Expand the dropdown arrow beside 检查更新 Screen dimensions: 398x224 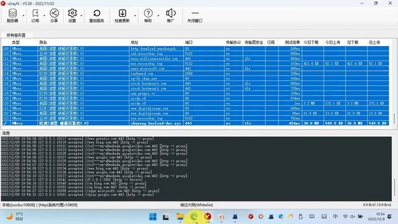click(135, 16)
